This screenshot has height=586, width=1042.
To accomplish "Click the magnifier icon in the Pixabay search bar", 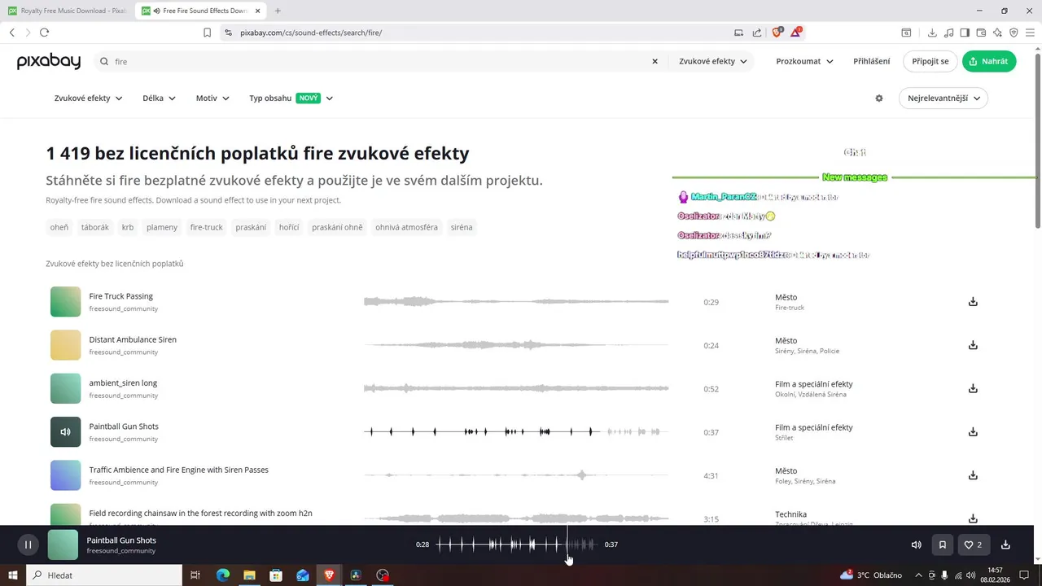I will click(x=104, y=61).
